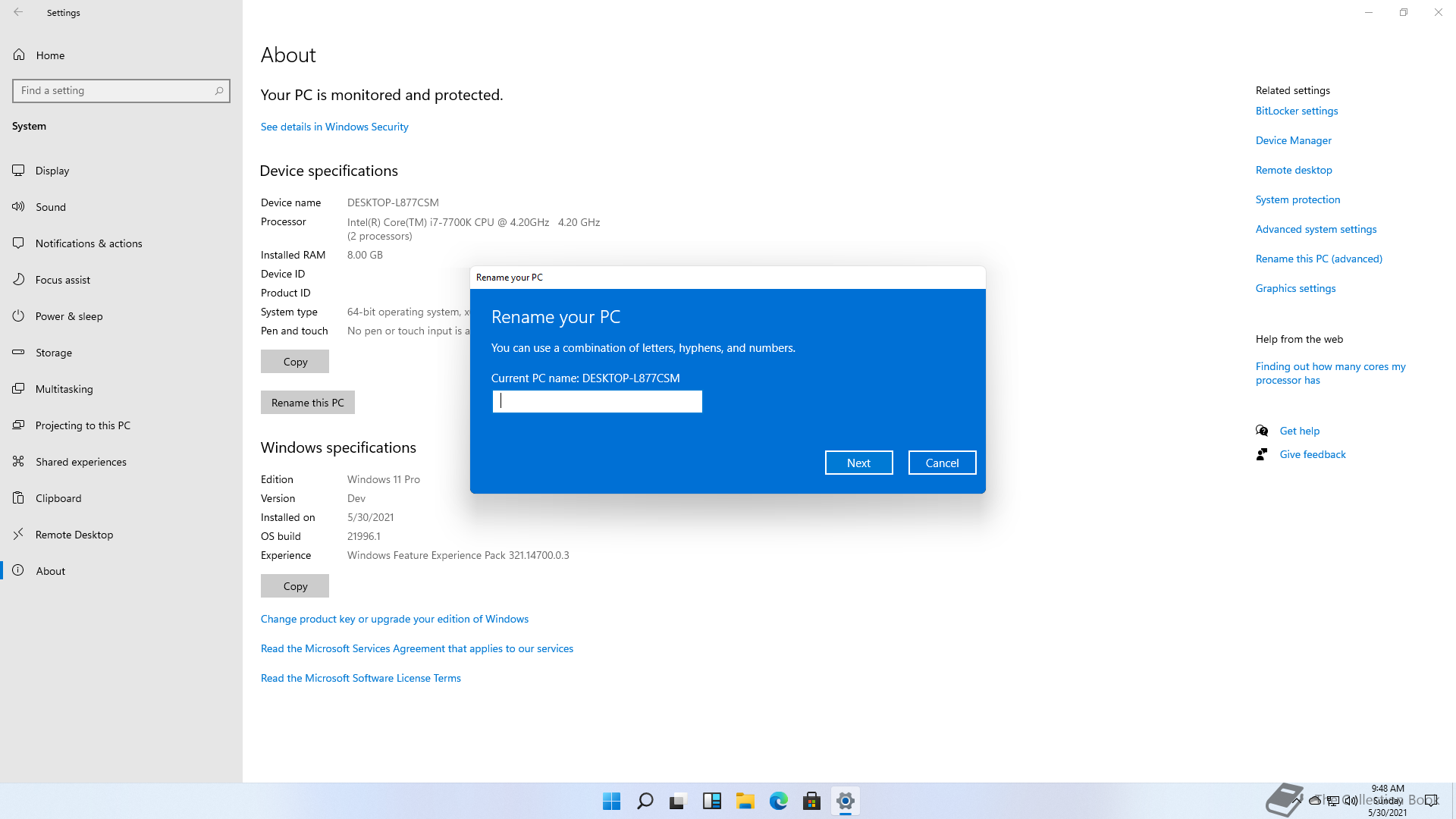Open the Clipboard settings page
This screenshot has height=819, width=1456.
121,498
